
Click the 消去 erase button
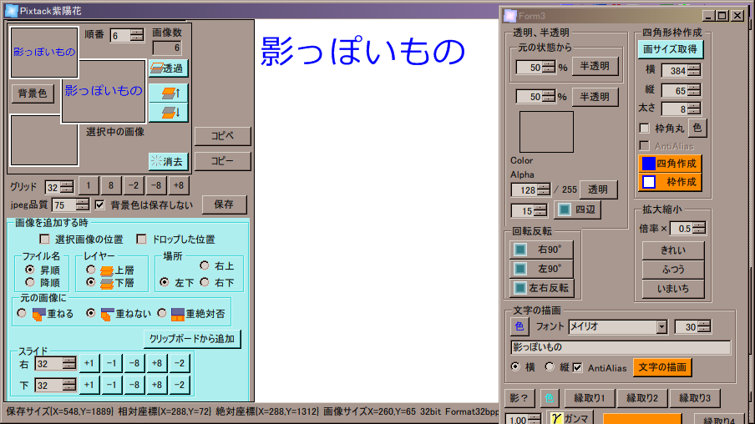[168, 161]
